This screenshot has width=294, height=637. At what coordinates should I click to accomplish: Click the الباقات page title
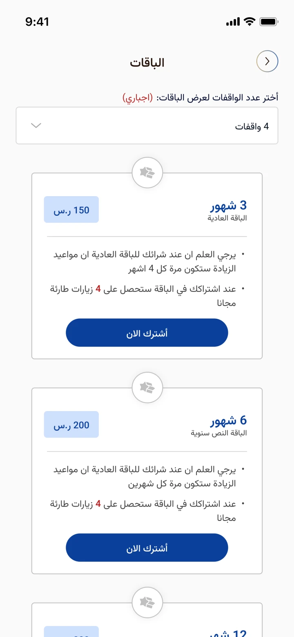pos(147,63)
